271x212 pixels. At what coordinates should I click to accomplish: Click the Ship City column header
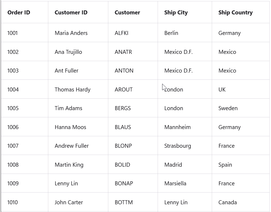coord(176,13)
